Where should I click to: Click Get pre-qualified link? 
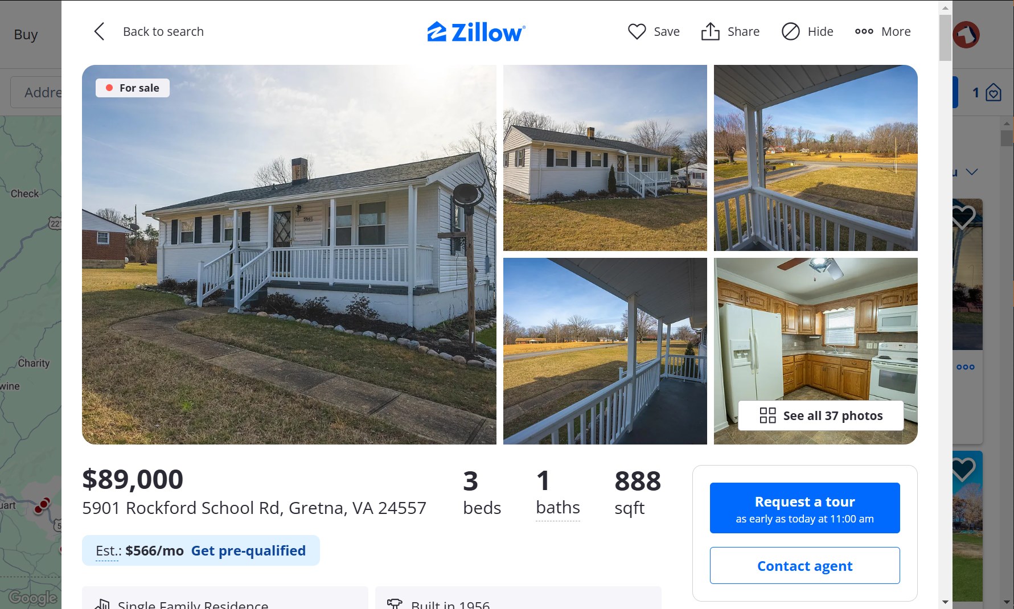(248, 550)
